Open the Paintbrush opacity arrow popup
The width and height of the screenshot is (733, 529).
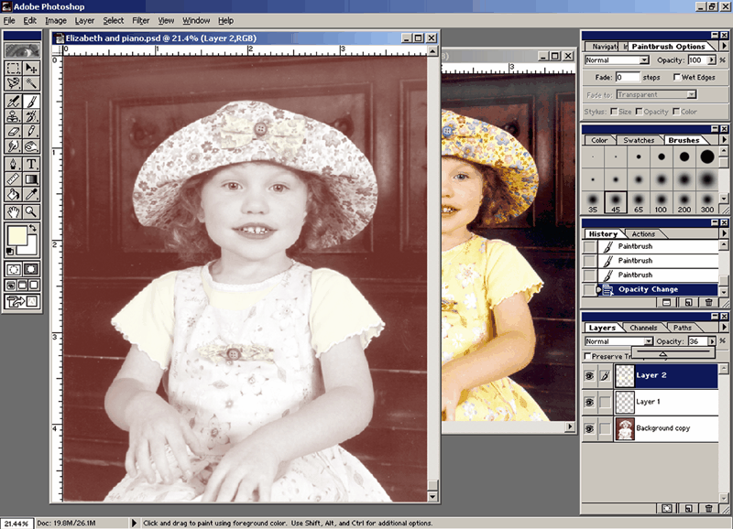(712, 60)
